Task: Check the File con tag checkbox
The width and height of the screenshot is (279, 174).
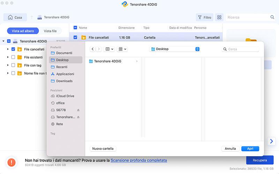Action: click(13, 65)
